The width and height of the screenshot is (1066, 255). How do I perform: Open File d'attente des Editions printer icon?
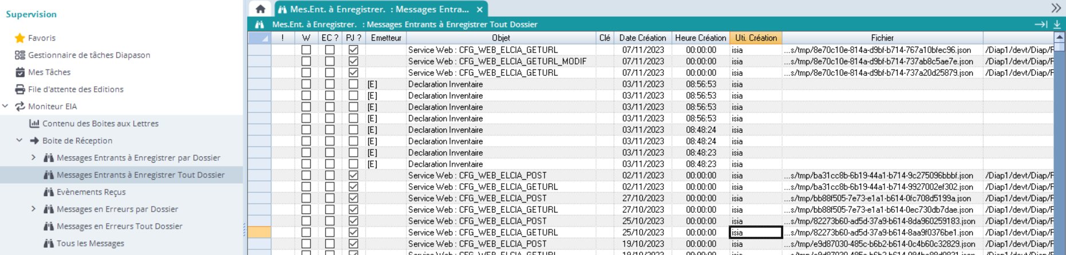[x=20, y=90]
